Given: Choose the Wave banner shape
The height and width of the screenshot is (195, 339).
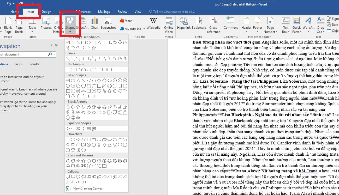Looking at the screenshot, I should pyautogui.click(x=99, y=166).
